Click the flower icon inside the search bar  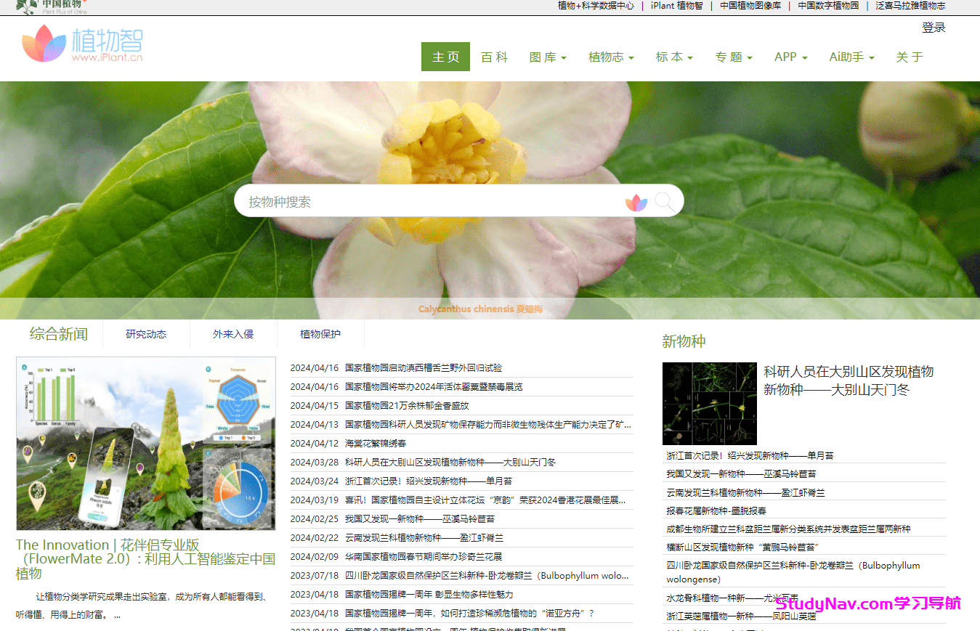coord(636,201)
